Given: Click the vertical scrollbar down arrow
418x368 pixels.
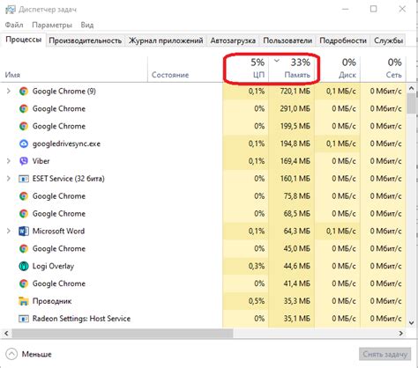Looking at the screenshot, I should pyautogui.click(x=411, y=322).
